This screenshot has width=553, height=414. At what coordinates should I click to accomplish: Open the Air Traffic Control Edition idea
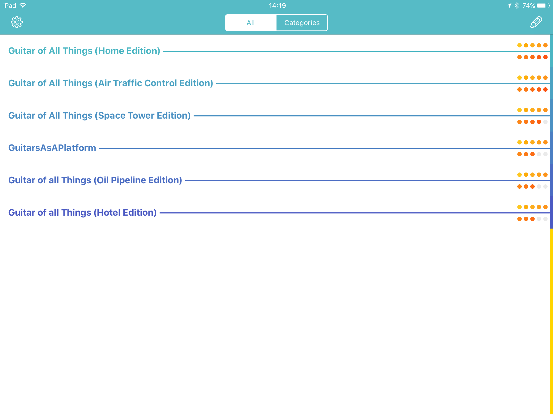[x=110, y=83]
